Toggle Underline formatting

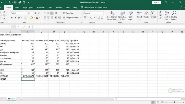[x=19, y=18]
